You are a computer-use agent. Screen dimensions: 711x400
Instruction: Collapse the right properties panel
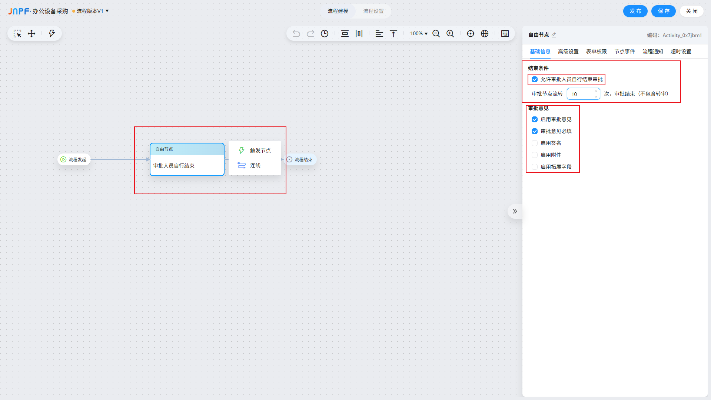tap(515, 211)
